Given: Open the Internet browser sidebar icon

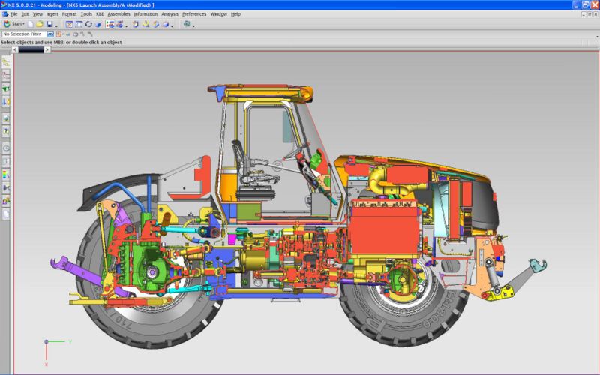Looking at the screenshot, I should coord(7,118).
